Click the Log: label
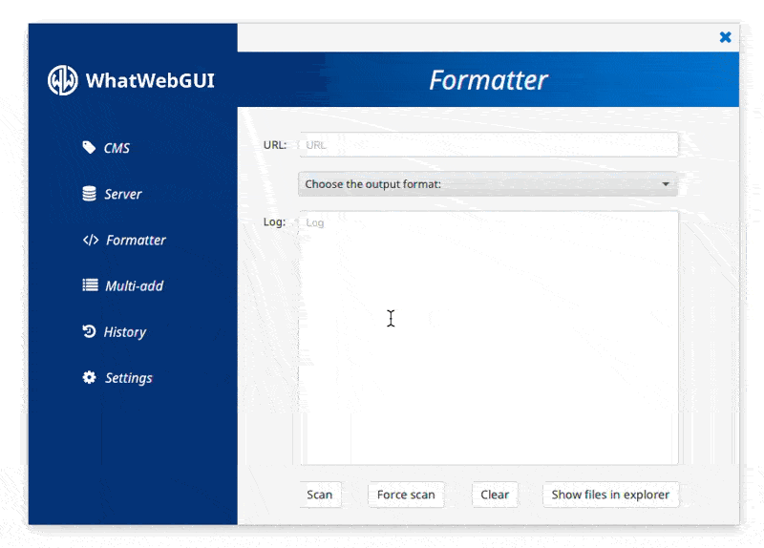The height and width of the screenshot is (548, 764). pos(274,222)
